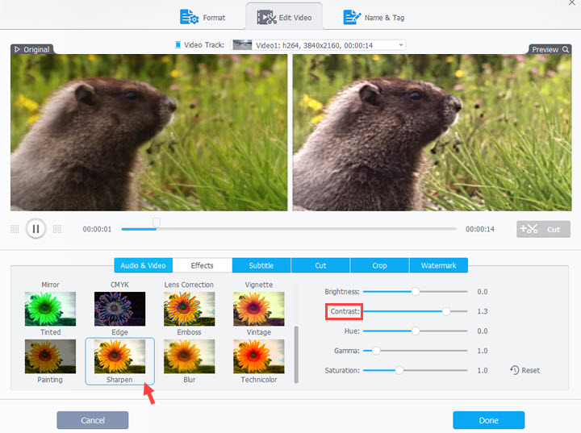Click the Reset button
581x433 pixels.
[x=525, y=370]
